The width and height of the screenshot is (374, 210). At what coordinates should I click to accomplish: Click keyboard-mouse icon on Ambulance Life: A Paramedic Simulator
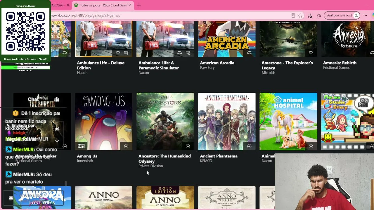(x=188, y=53)
